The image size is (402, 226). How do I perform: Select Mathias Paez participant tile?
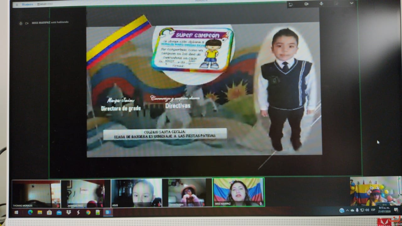pyautogui.click(x=85, y=193)
